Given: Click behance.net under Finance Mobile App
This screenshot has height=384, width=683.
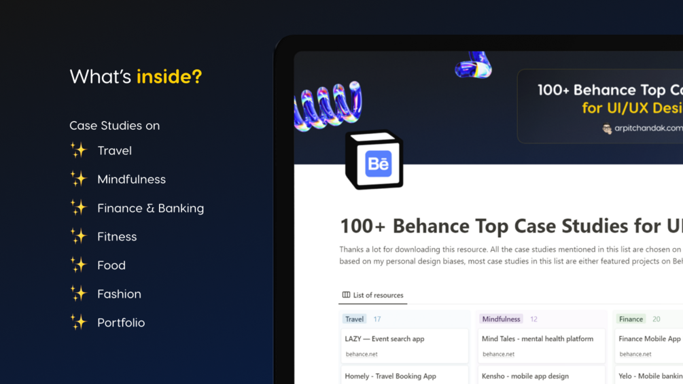Looking at the screenshot, I should pyautogui.click(x=635, y=354).
